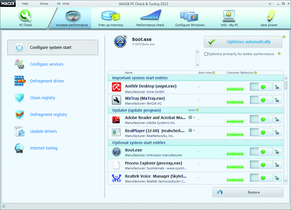The width and height of the screenshot is (291, 210).
Task: Open Configure Windows icon
Action: (189, 16)
